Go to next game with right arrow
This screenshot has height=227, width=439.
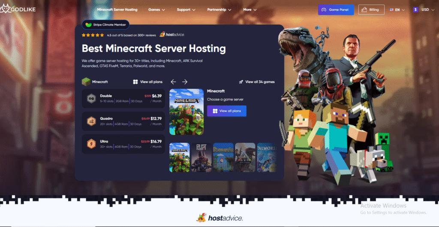pos(185,82)
